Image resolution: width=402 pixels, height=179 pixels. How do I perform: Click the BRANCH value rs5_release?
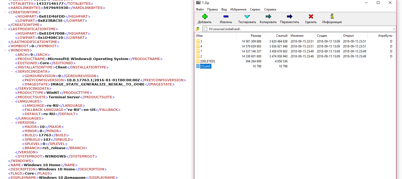[x=54, y=148]
